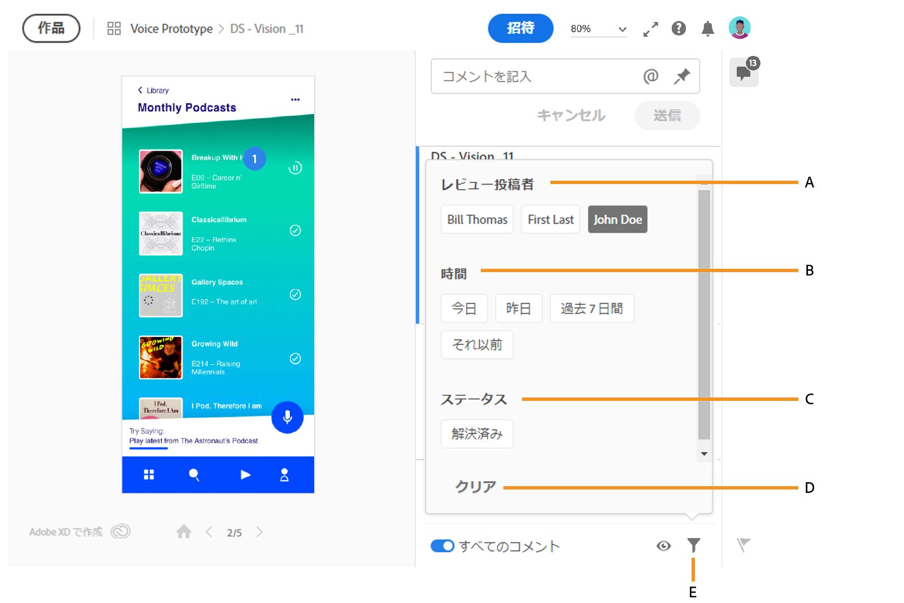Clear all filters via クリア

[x=475, y=486]
